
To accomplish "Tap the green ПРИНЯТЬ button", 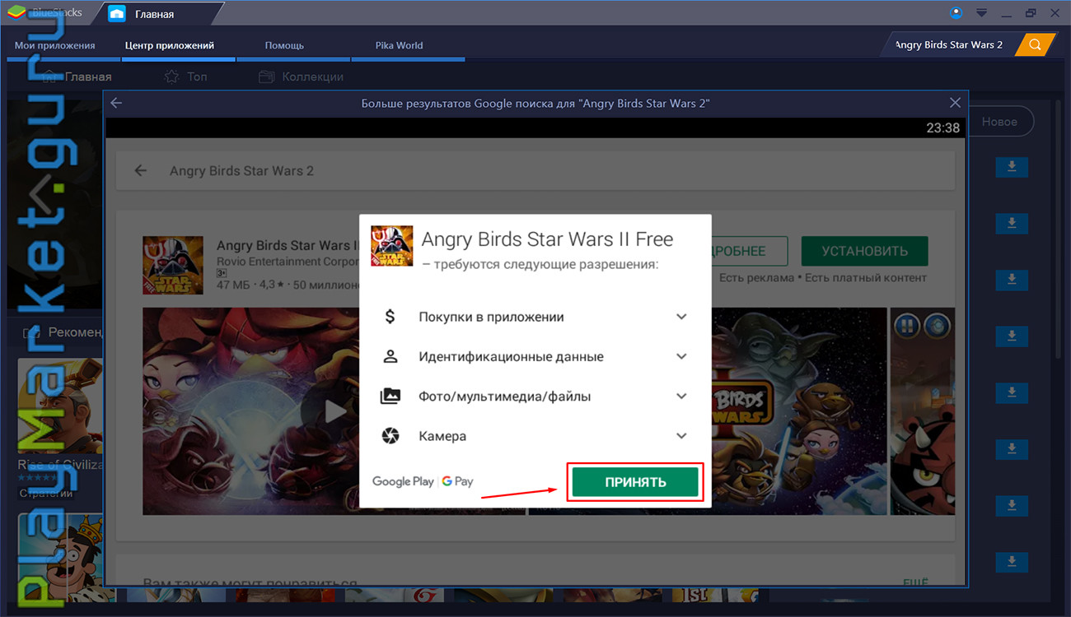I will (635, 482).
